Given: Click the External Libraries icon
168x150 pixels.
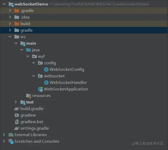Looking at the screenshot, I should tap(11, 135).
